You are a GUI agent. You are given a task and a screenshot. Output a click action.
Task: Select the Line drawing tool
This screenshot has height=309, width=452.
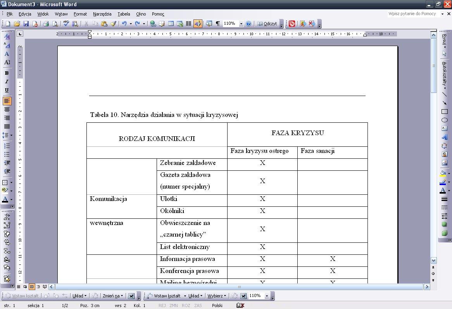click(x=445, y=94)
